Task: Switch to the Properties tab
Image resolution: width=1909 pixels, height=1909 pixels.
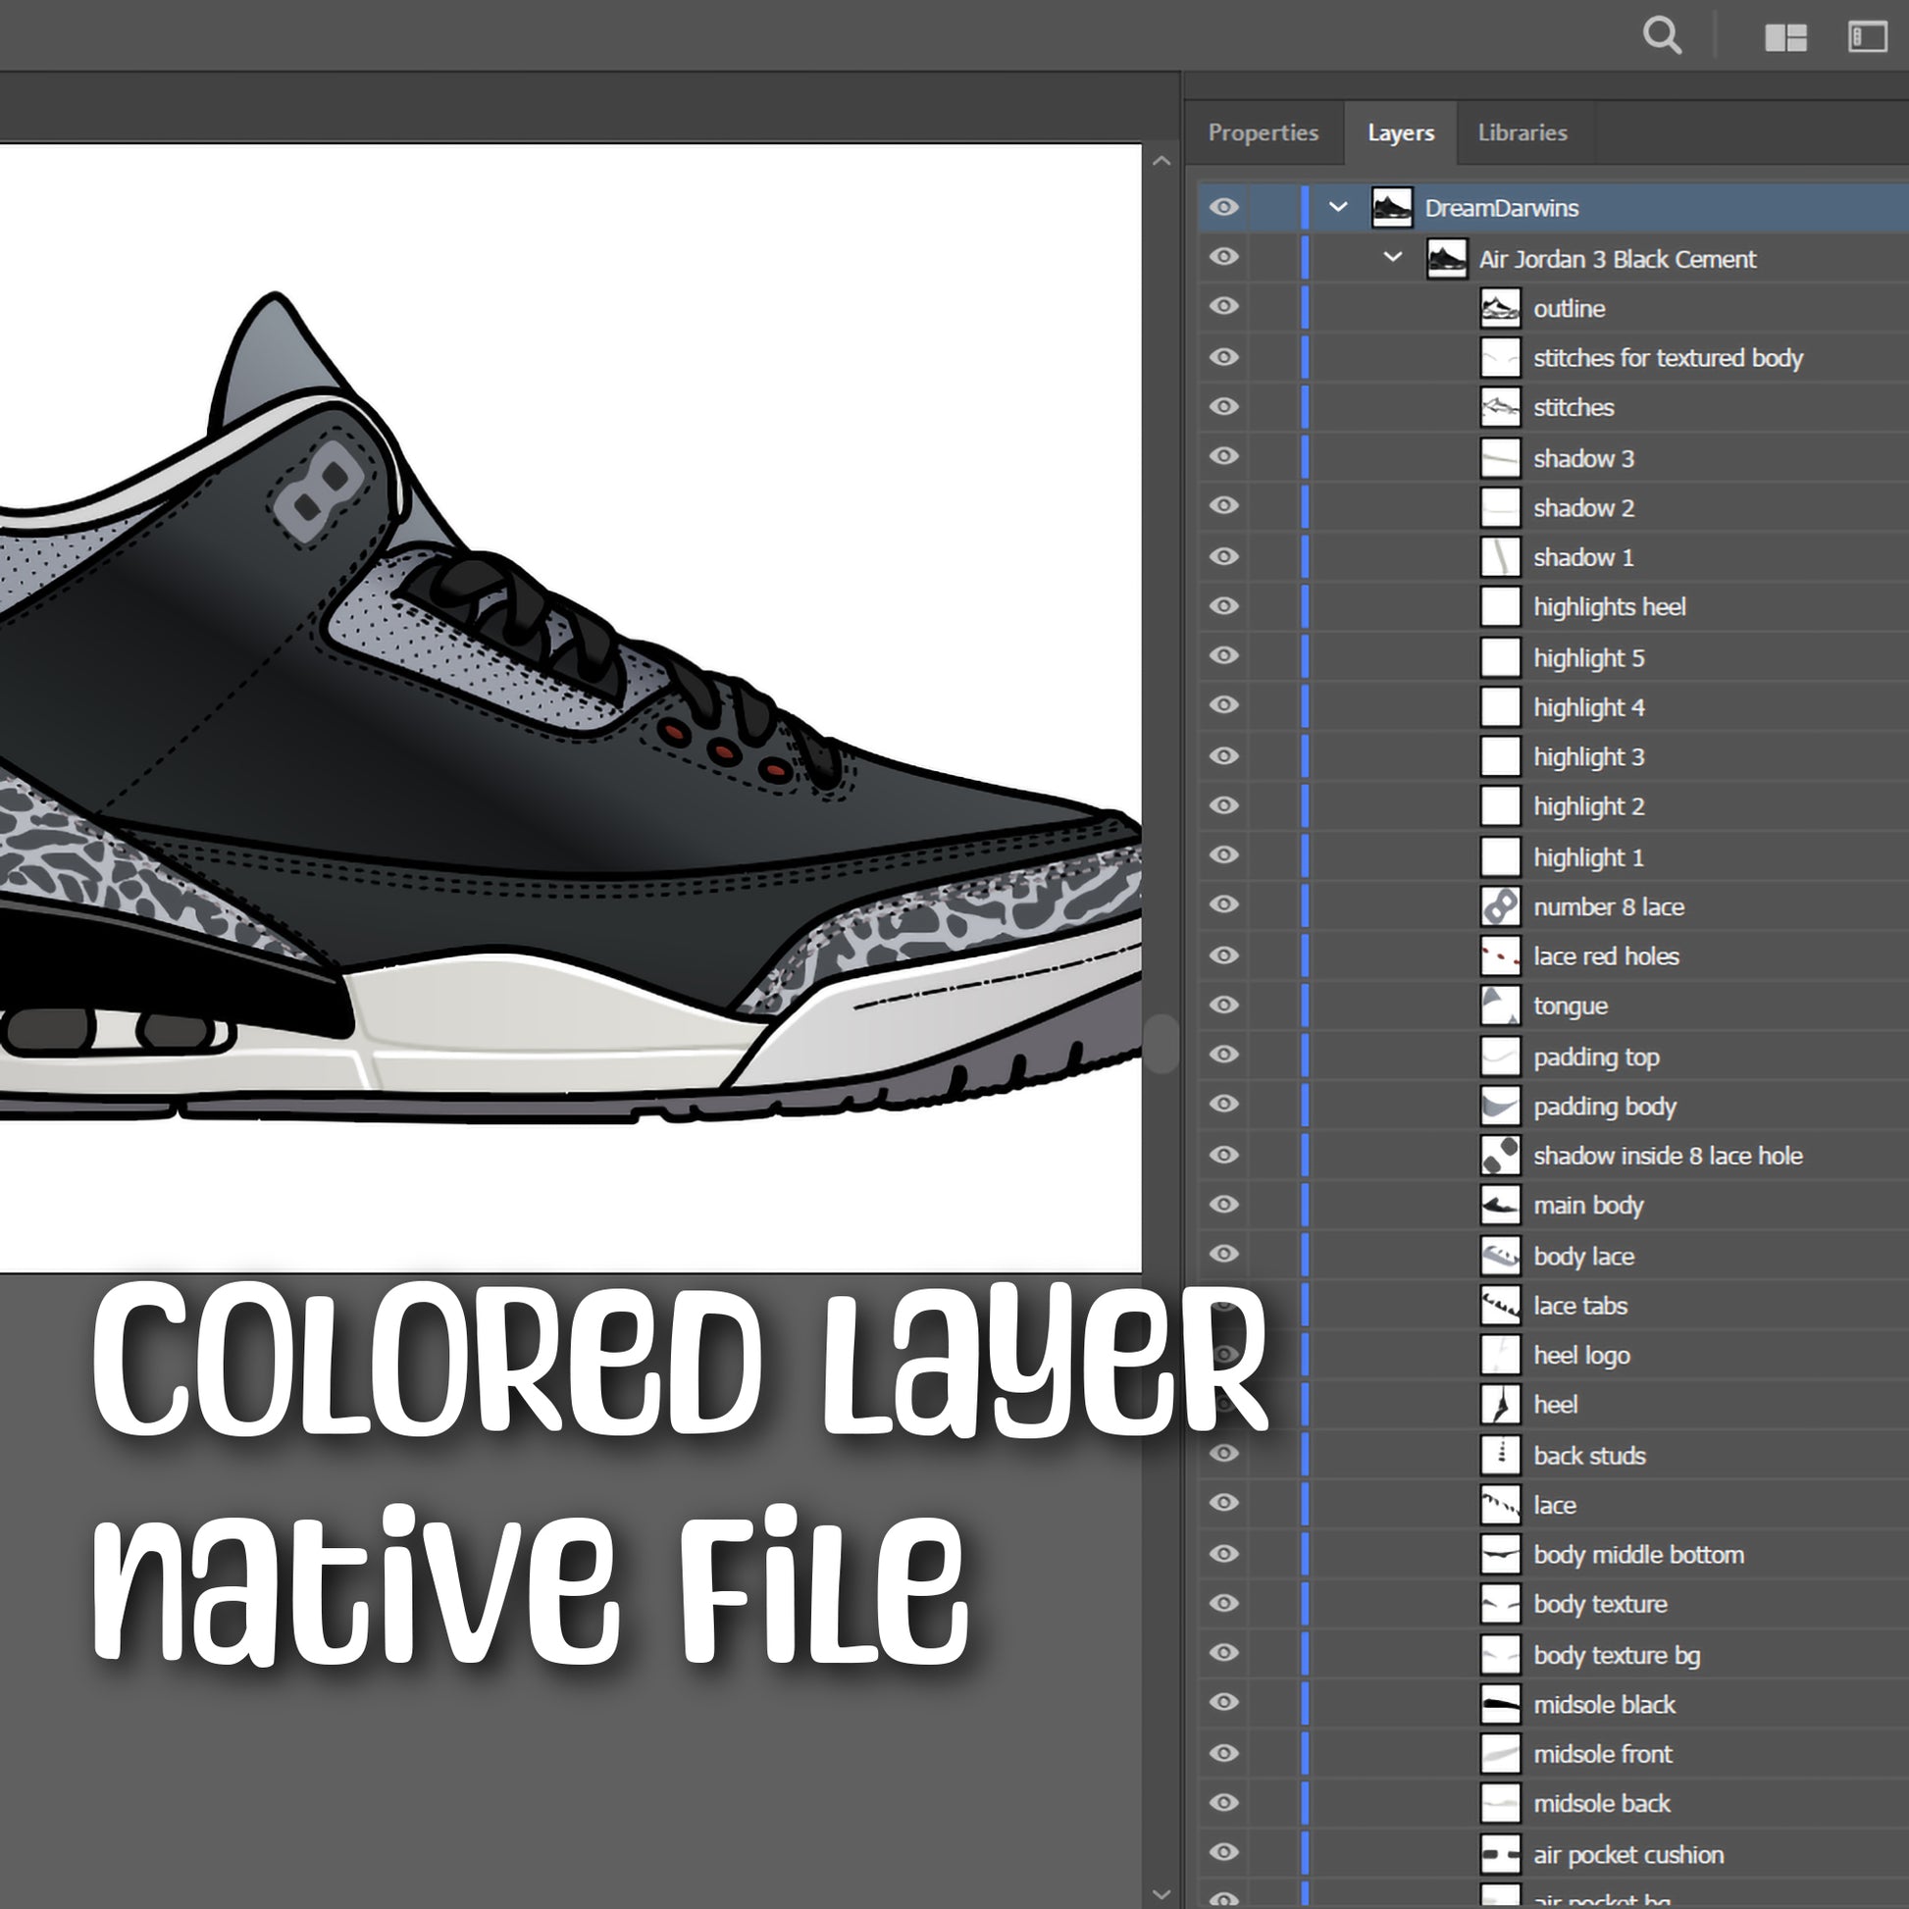Action: [1263, 132]
